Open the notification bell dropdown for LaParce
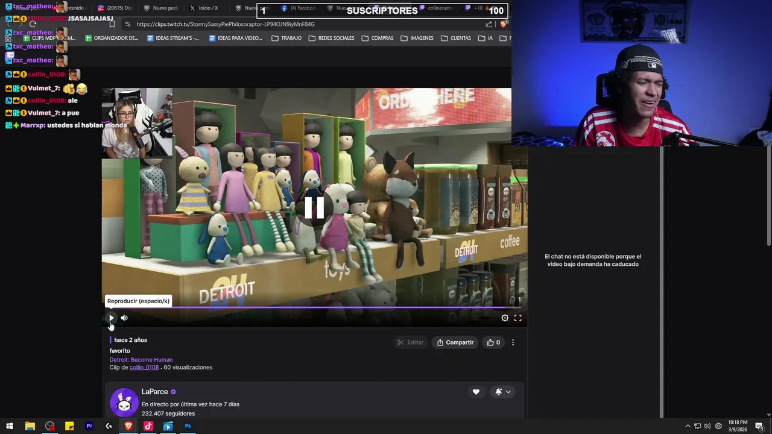This screenshot has width=772, height=434. (x=503, y=392)
